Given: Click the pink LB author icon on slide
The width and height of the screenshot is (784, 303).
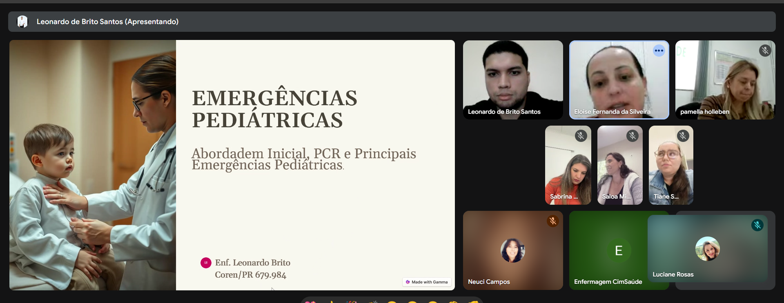Looking at the screenshot, I should [206, 263].
